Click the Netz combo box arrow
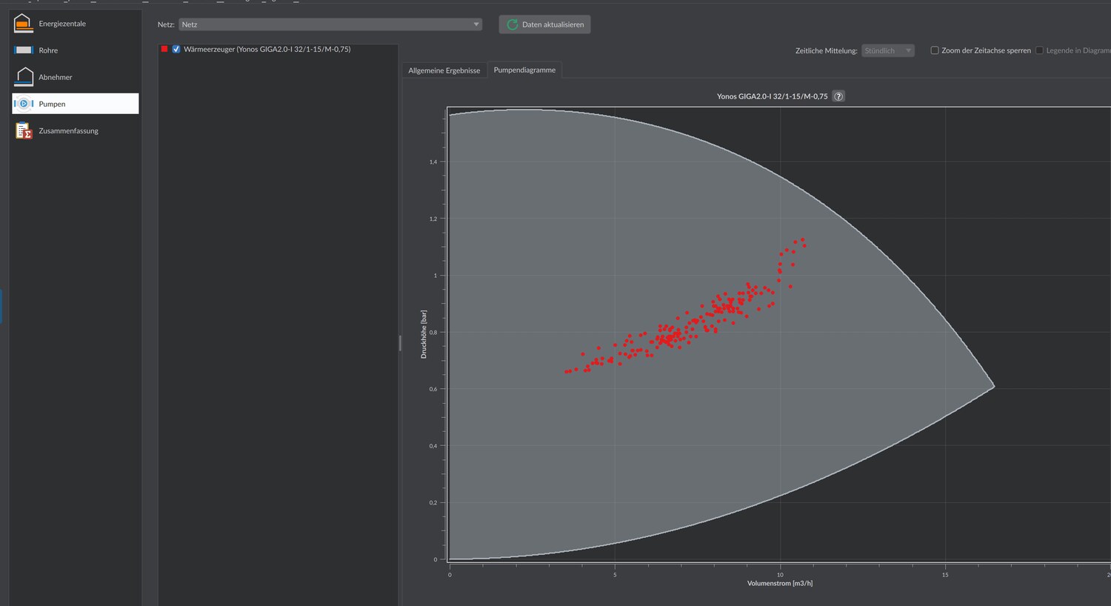Image resolution: width=1111 pixels, height=606 pixels. click(476, 24)
